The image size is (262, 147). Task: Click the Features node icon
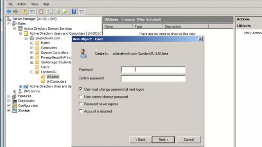15,96
